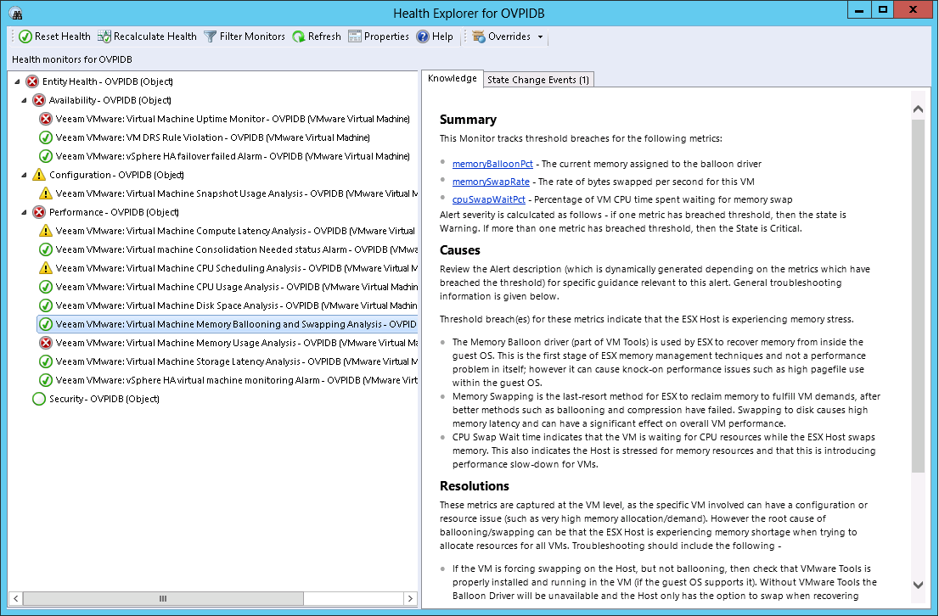Viewport: 939px width, 616px height.
Task: Click the Refresh label in the toolbar
Action: click(324, 36)
